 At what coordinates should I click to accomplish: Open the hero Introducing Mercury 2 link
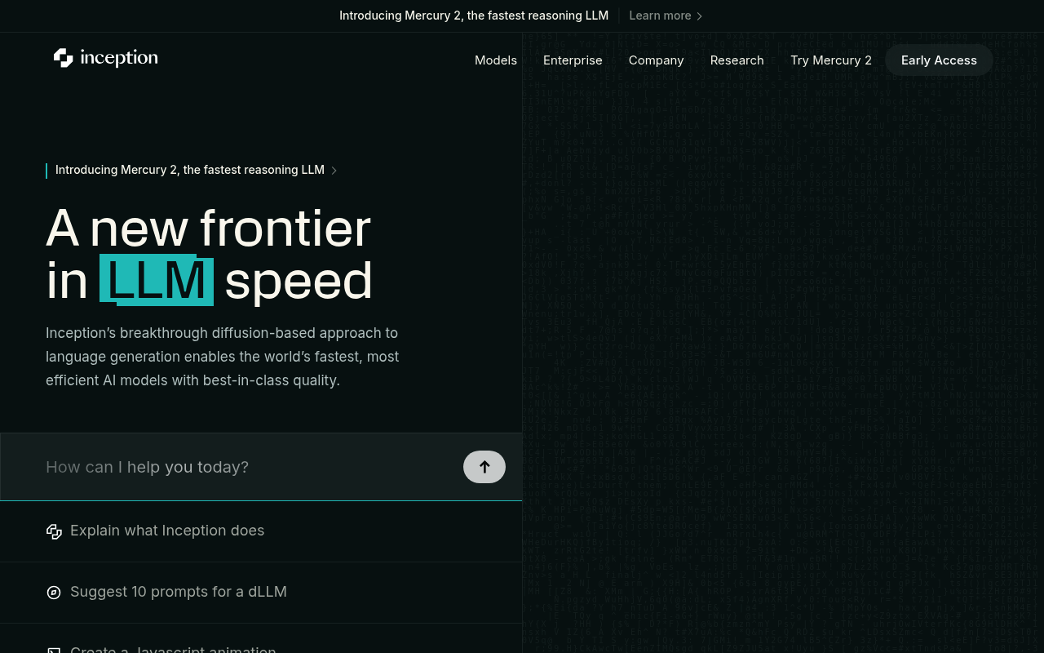point(189,170)
